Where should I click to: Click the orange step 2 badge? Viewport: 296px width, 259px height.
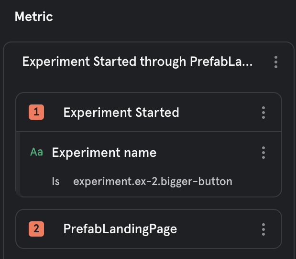point(36,229)
